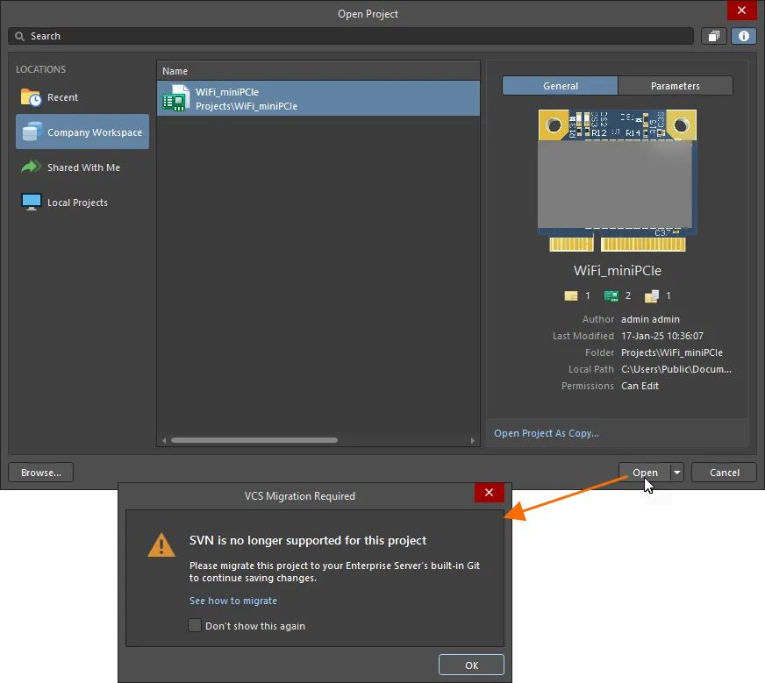This screenshot has width=765, height=683.
Task: Select the WiFi_miniPCIe project row
Action: tap(318, 98)
